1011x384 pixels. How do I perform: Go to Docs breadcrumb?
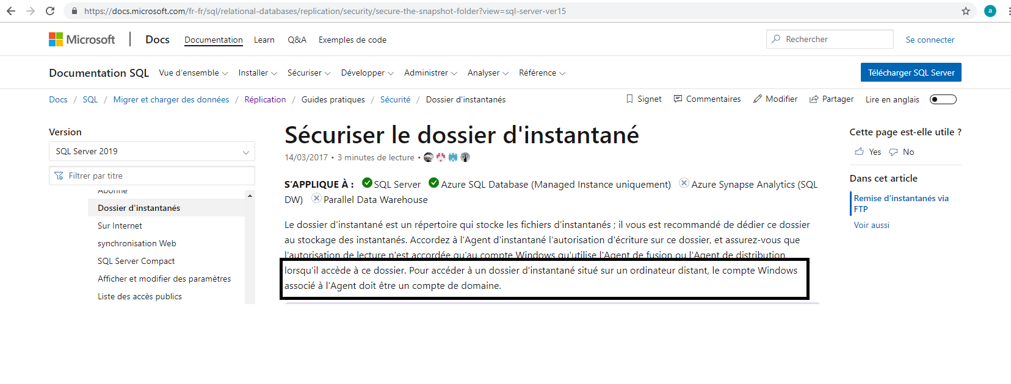[58, 99]
